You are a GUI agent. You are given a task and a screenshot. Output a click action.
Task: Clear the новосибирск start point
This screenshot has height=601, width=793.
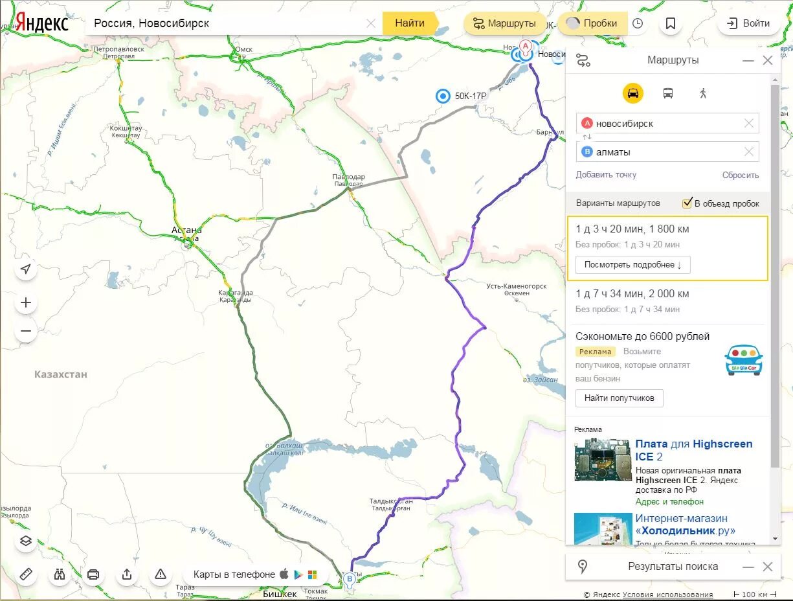coord(749,123)
